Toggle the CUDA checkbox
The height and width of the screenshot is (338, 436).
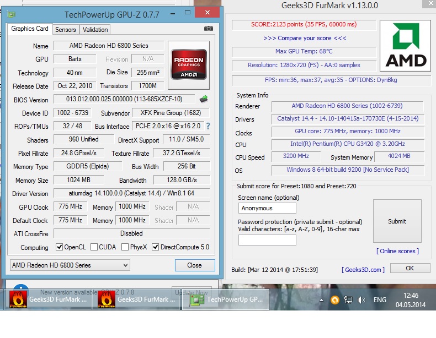[x=94, y=247]
